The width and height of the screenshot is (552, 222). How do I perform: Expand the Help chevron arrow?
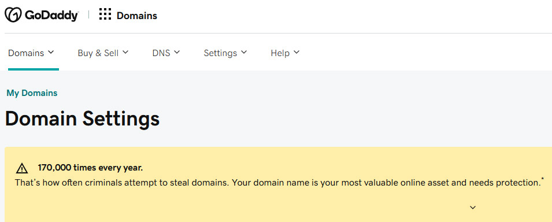[x=297, y=52]
